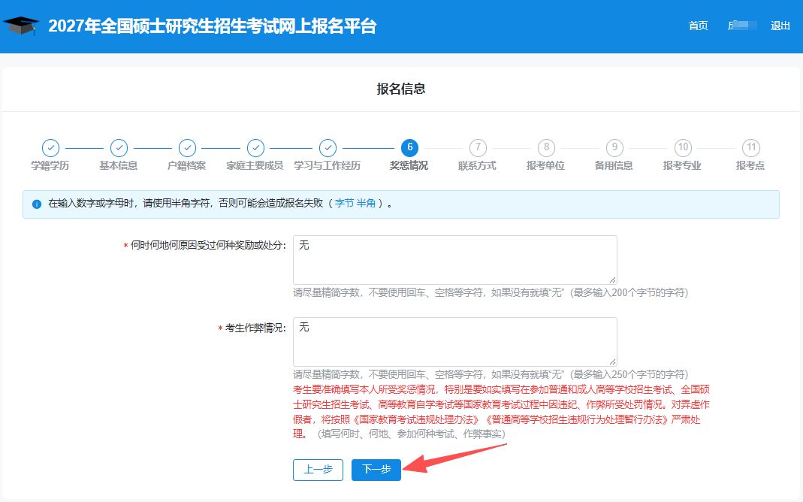
Task: Click the step 8 circle for 报考单位
Action: coord(546,148)
